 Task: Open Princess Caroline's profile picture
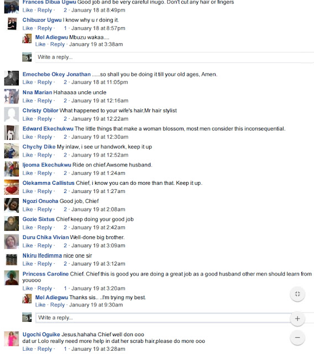tap(12, 278)
